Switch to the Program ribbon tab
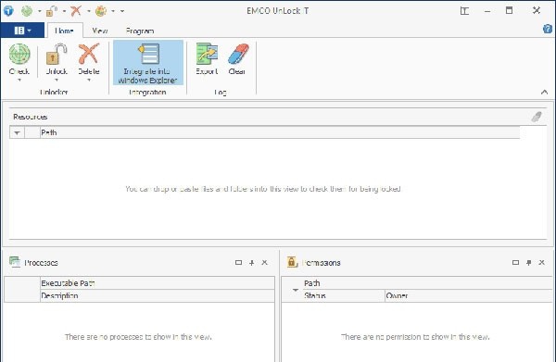Image resolution: width=556 pixels, height=362 pixels. (140, 31)
